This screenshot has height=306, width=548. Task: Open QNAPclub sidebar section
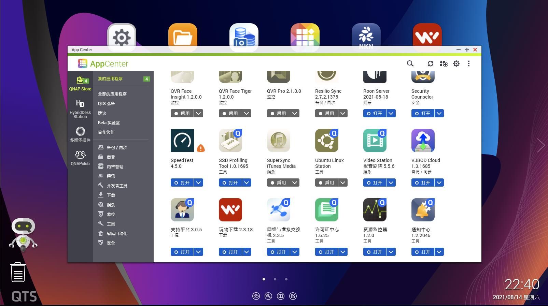[80, 158]
